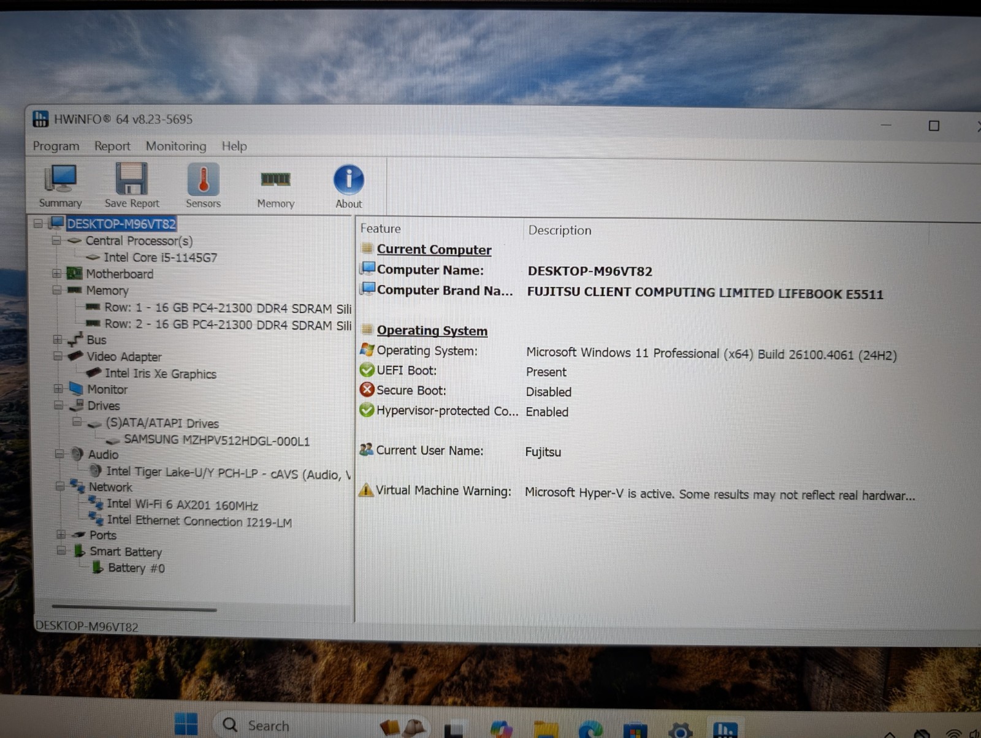The height and width of the screenshot is (738, 981).
Task: Maximize the HWiNFO window
Action: (934, 126)
